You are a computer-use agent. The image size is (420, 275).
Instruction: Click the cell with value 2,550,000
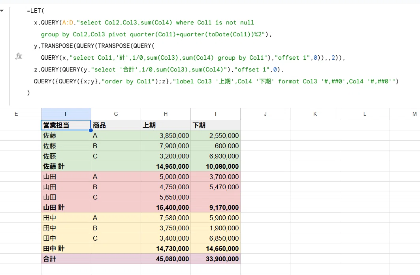[216, 136]
